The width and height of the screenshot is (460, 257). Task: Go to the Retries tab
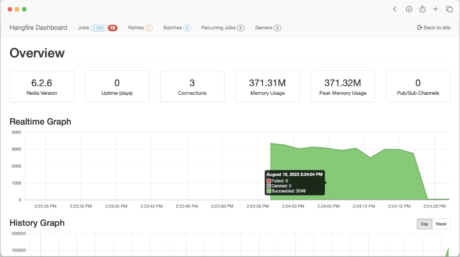(x=136, y=27)
